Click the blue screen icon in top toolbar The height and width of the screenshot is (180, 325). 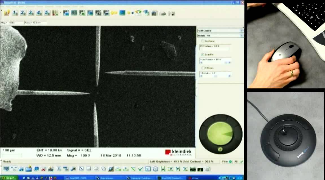pyautogui.click(x=122, y=13)
